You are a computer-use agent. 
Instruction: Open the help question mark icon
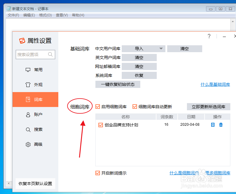click(209, 36)
